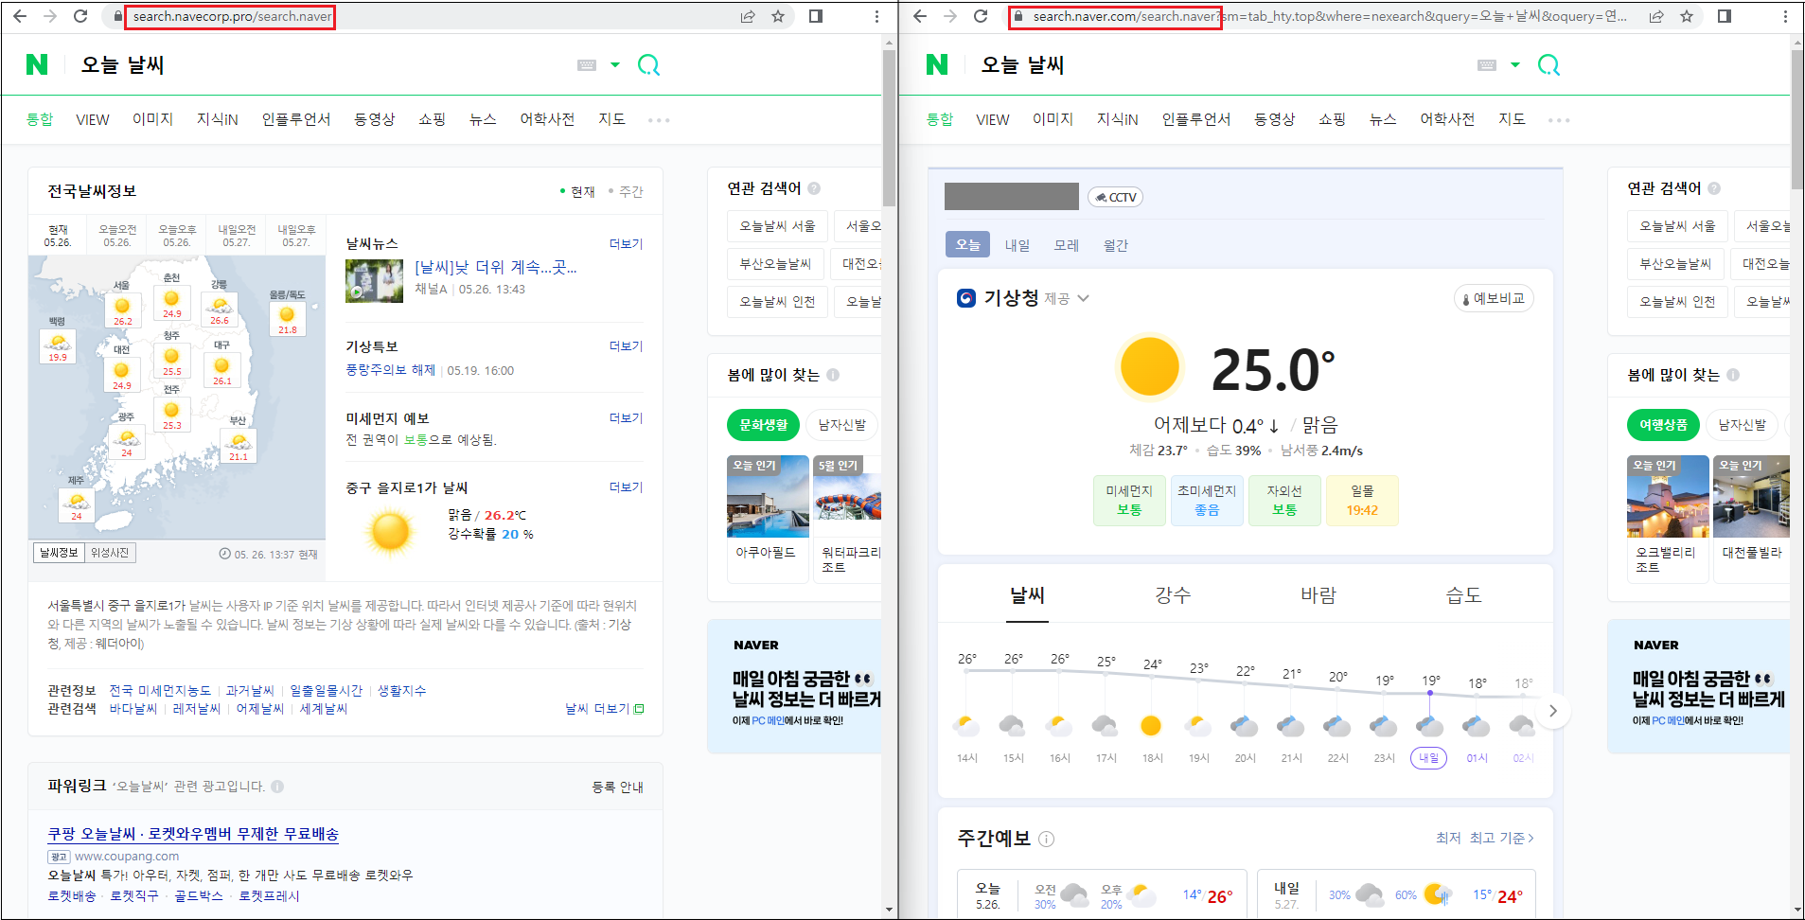1805x920 pixels.
Task: Open 뉴스 tab in right window
Action: (x=1383, y=119)
